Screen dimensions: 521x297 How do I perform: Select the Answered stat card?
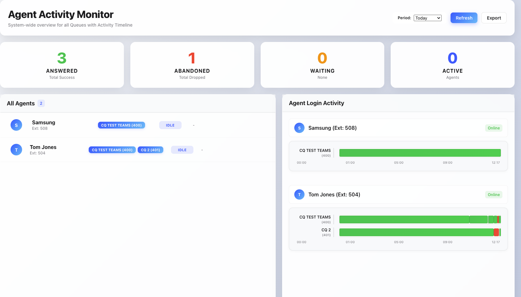pos(62,65)
